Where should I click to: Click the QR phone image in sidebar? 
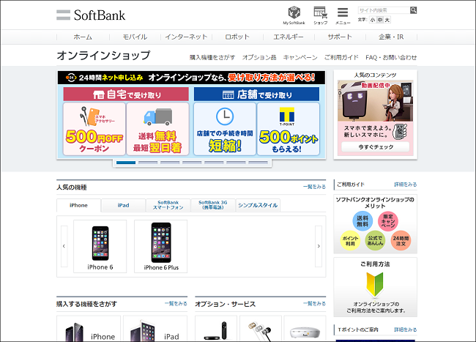pyautogui.click(x=400, y=132)
